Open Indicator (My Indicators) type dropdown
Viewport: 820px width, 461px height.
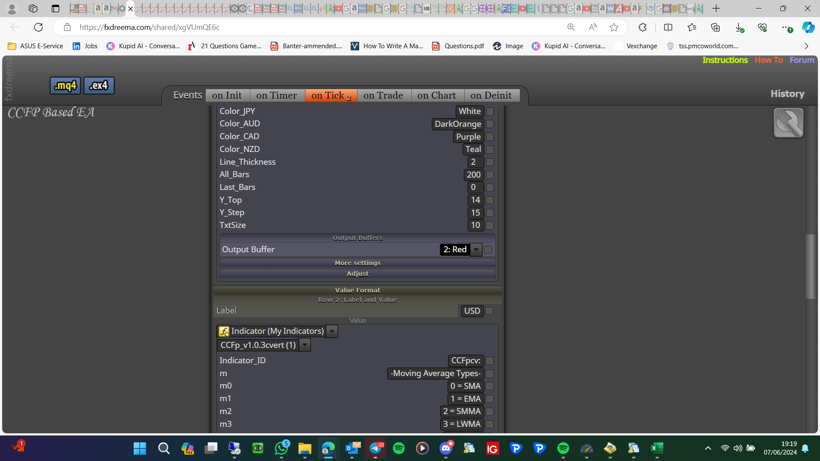(332, 331)
